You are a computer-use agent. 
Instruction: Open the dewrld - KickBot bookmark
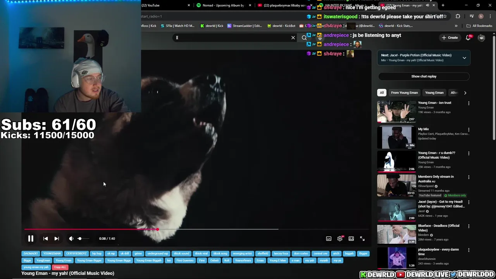point(281,26)
